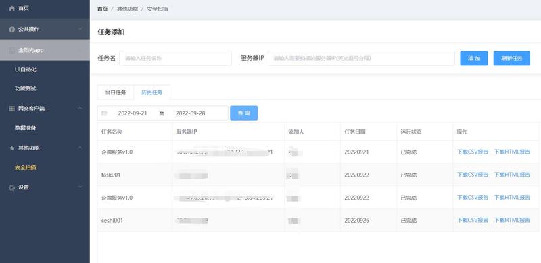Click the star icon beside 其他功能
The width and height of the screenshot is (541, 263).
click(x=11, y=148)
